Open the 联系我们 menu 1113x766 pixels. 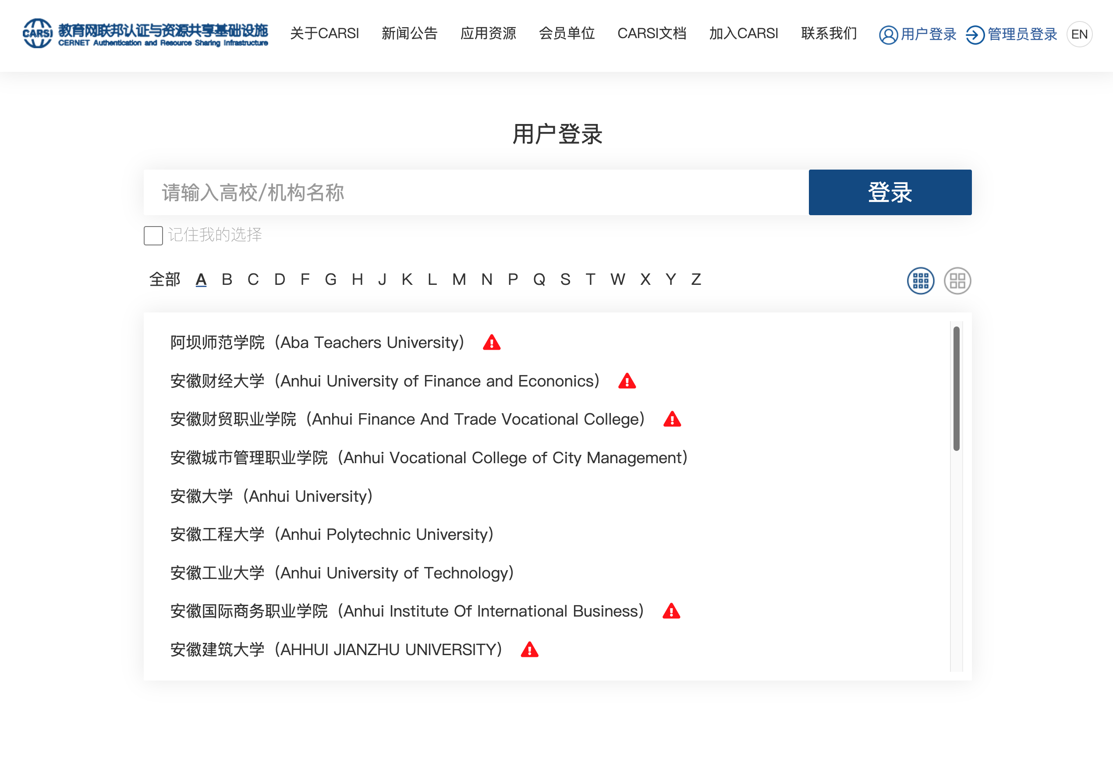click(828, 34)
